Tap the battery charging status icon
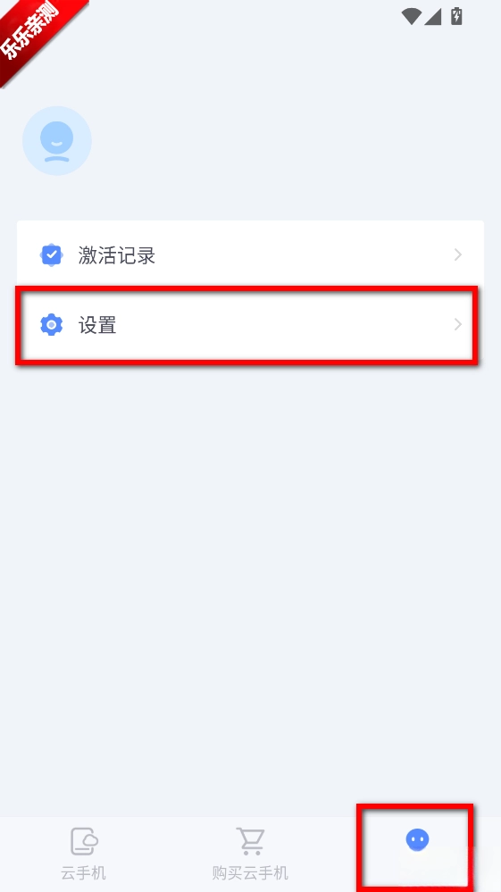Viewport: 501px width, 892px height. tap(456, 16)
